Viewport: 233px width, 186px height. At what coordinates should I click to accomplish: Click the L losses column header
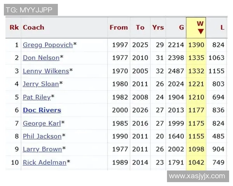click(222, 28)
